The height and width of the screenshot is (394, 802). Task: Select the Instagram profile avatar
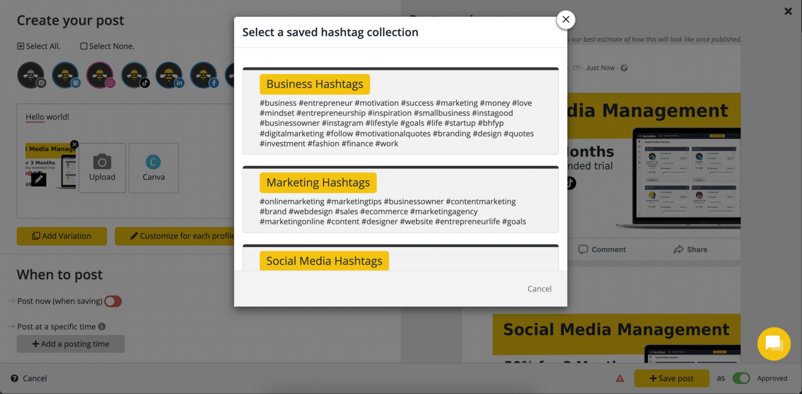(x=100, y=75)
